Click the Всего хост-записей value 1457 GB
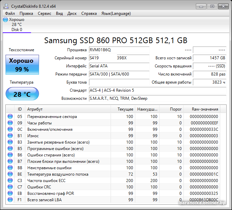Screen dimensions: 232x210 click(x=210, y=58)
